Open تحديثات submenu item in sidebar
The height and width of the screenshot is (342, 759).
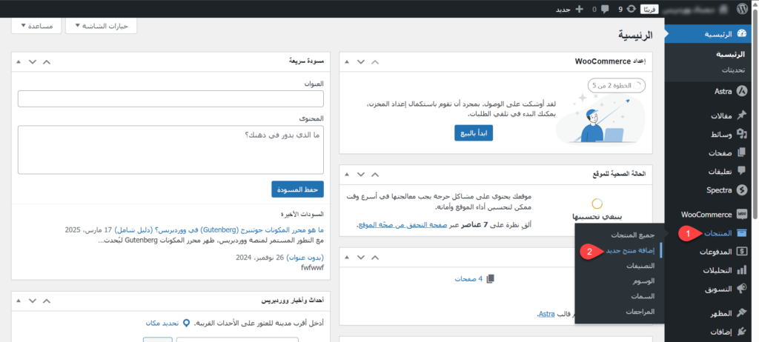coord(733,70)
